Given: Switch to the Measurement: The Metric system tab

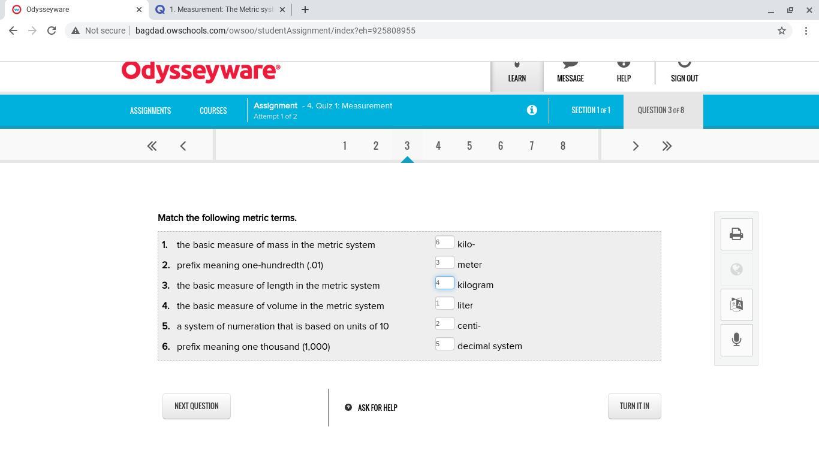Looking at the screenshot, I should 220,10.
